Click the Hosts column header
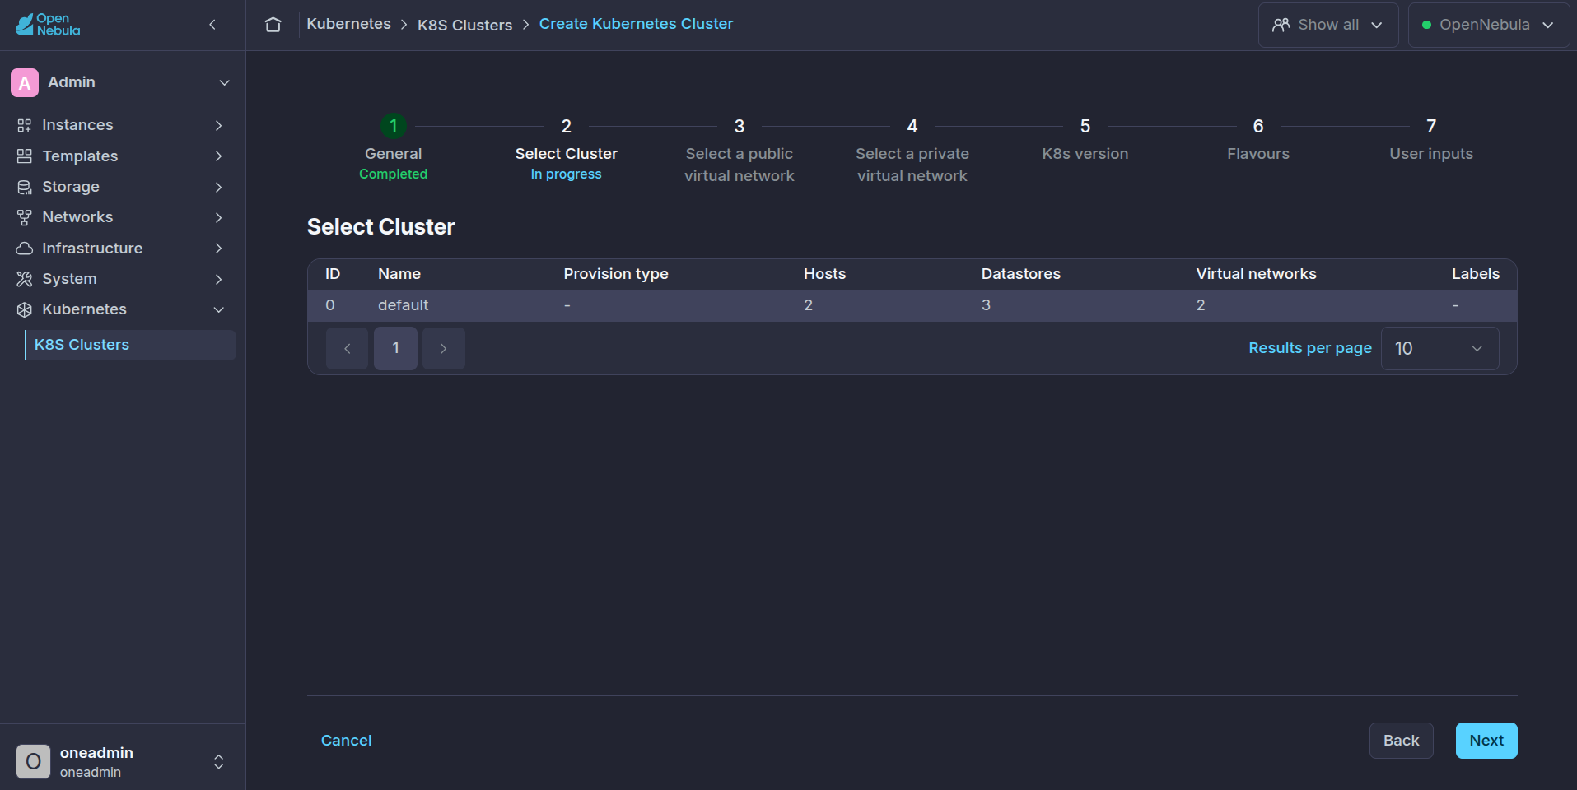The height and width of the screenshot is (790, 1577). click(x=824, y=274)
